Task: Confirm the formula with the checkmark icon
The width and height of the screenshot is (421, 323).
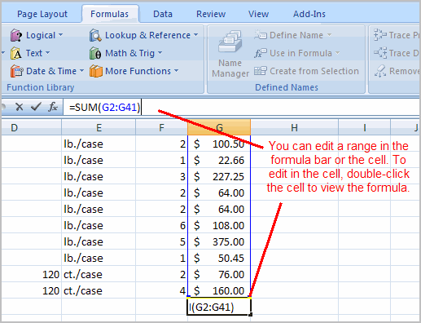Action: 36,107
